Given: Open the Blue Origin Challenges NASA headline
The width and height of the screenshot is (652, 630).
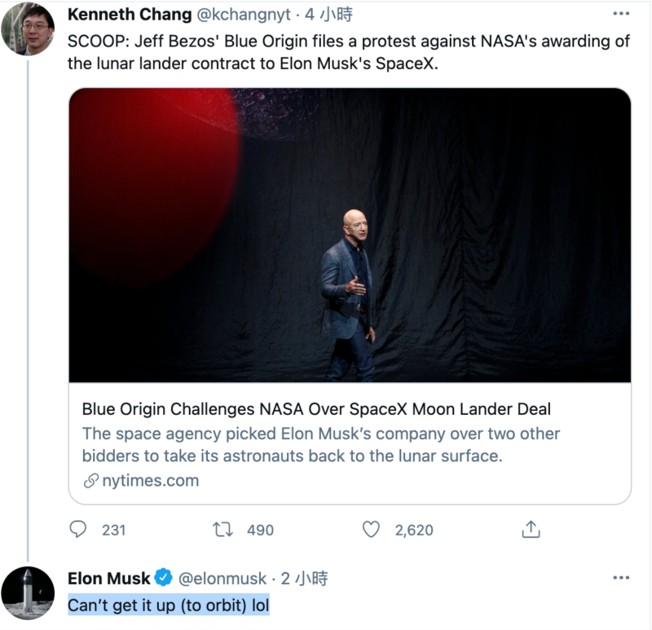Looking at the screenshot, I should (316, 409).
